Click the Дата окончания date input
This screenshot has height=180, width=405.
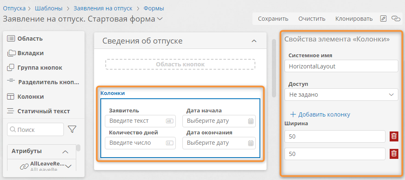pyautogui.click(x=219, y=143)
